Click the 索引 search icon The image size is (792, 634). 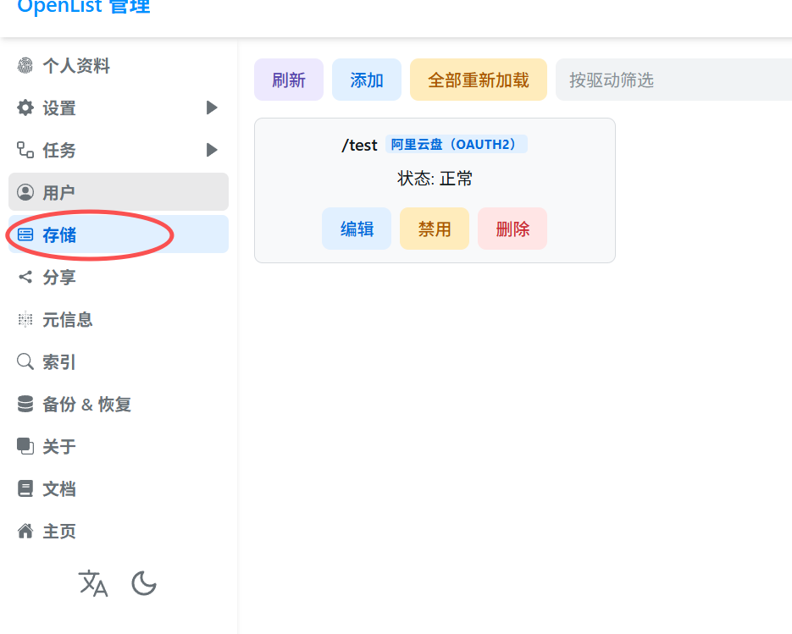tap(25, 361)
